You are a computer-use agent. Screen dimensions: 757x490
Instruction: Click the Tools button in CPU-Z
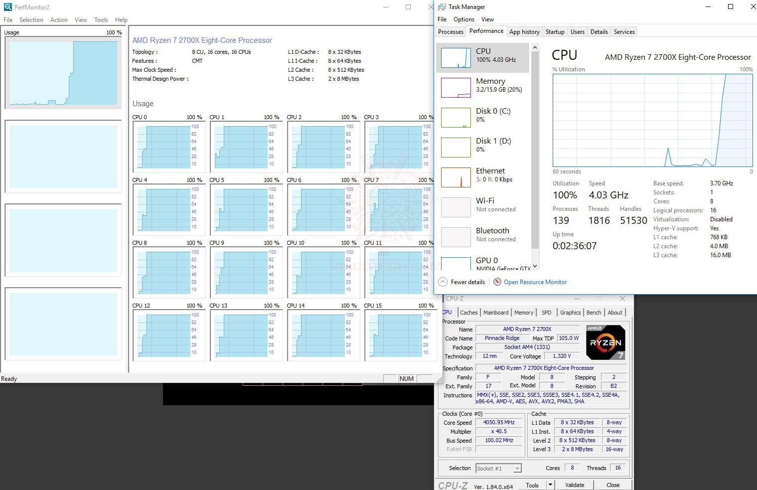(x=532, y=486)
